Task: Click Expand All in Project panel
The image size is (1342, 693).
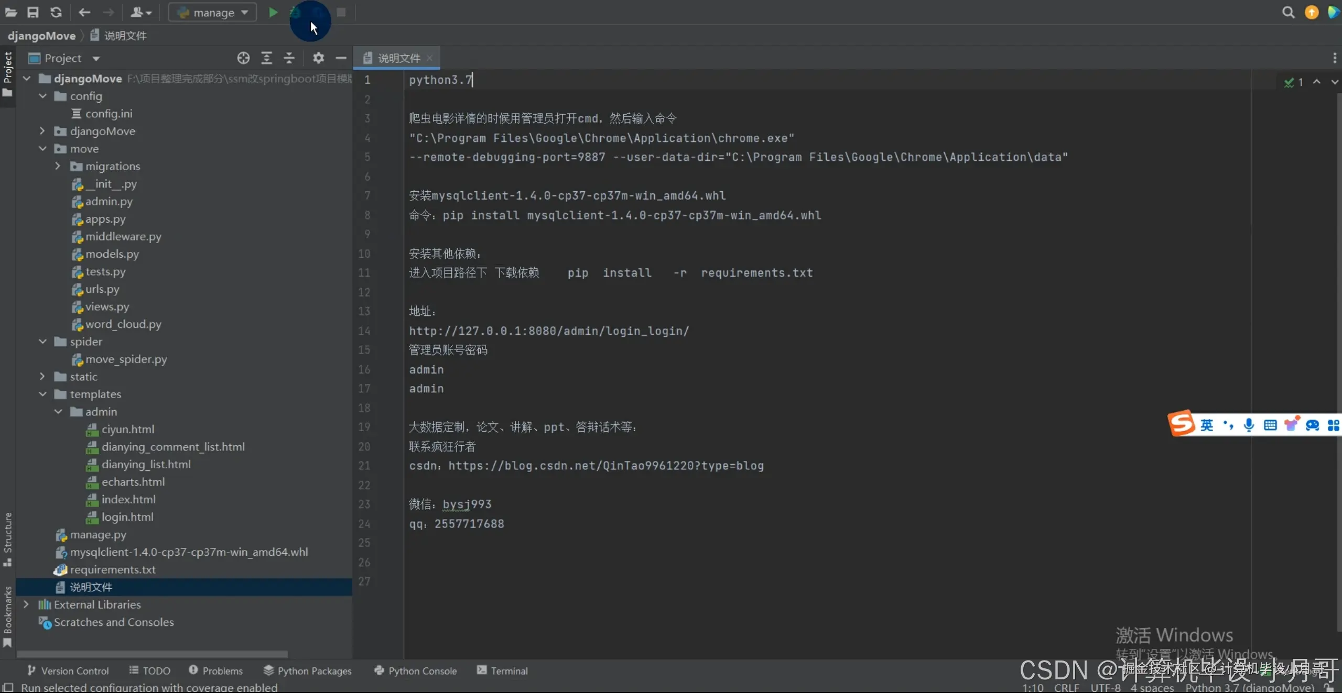Action: pyautogui.click(x=266, y=58)
